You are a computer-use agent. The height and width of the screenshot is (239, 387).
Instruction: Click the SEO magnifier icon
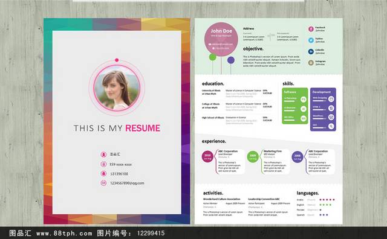331,126
